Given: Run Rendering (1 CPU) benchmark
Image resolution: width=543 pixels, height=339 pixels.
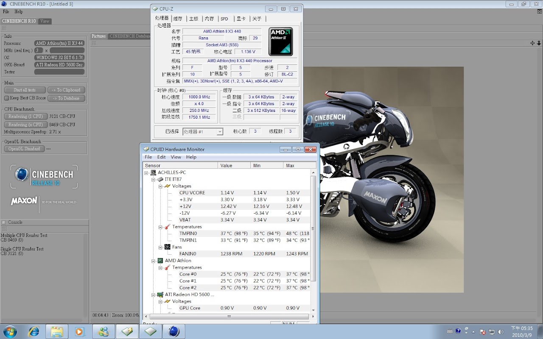Looking at the screenshot, I should click(x=25, y=116).
